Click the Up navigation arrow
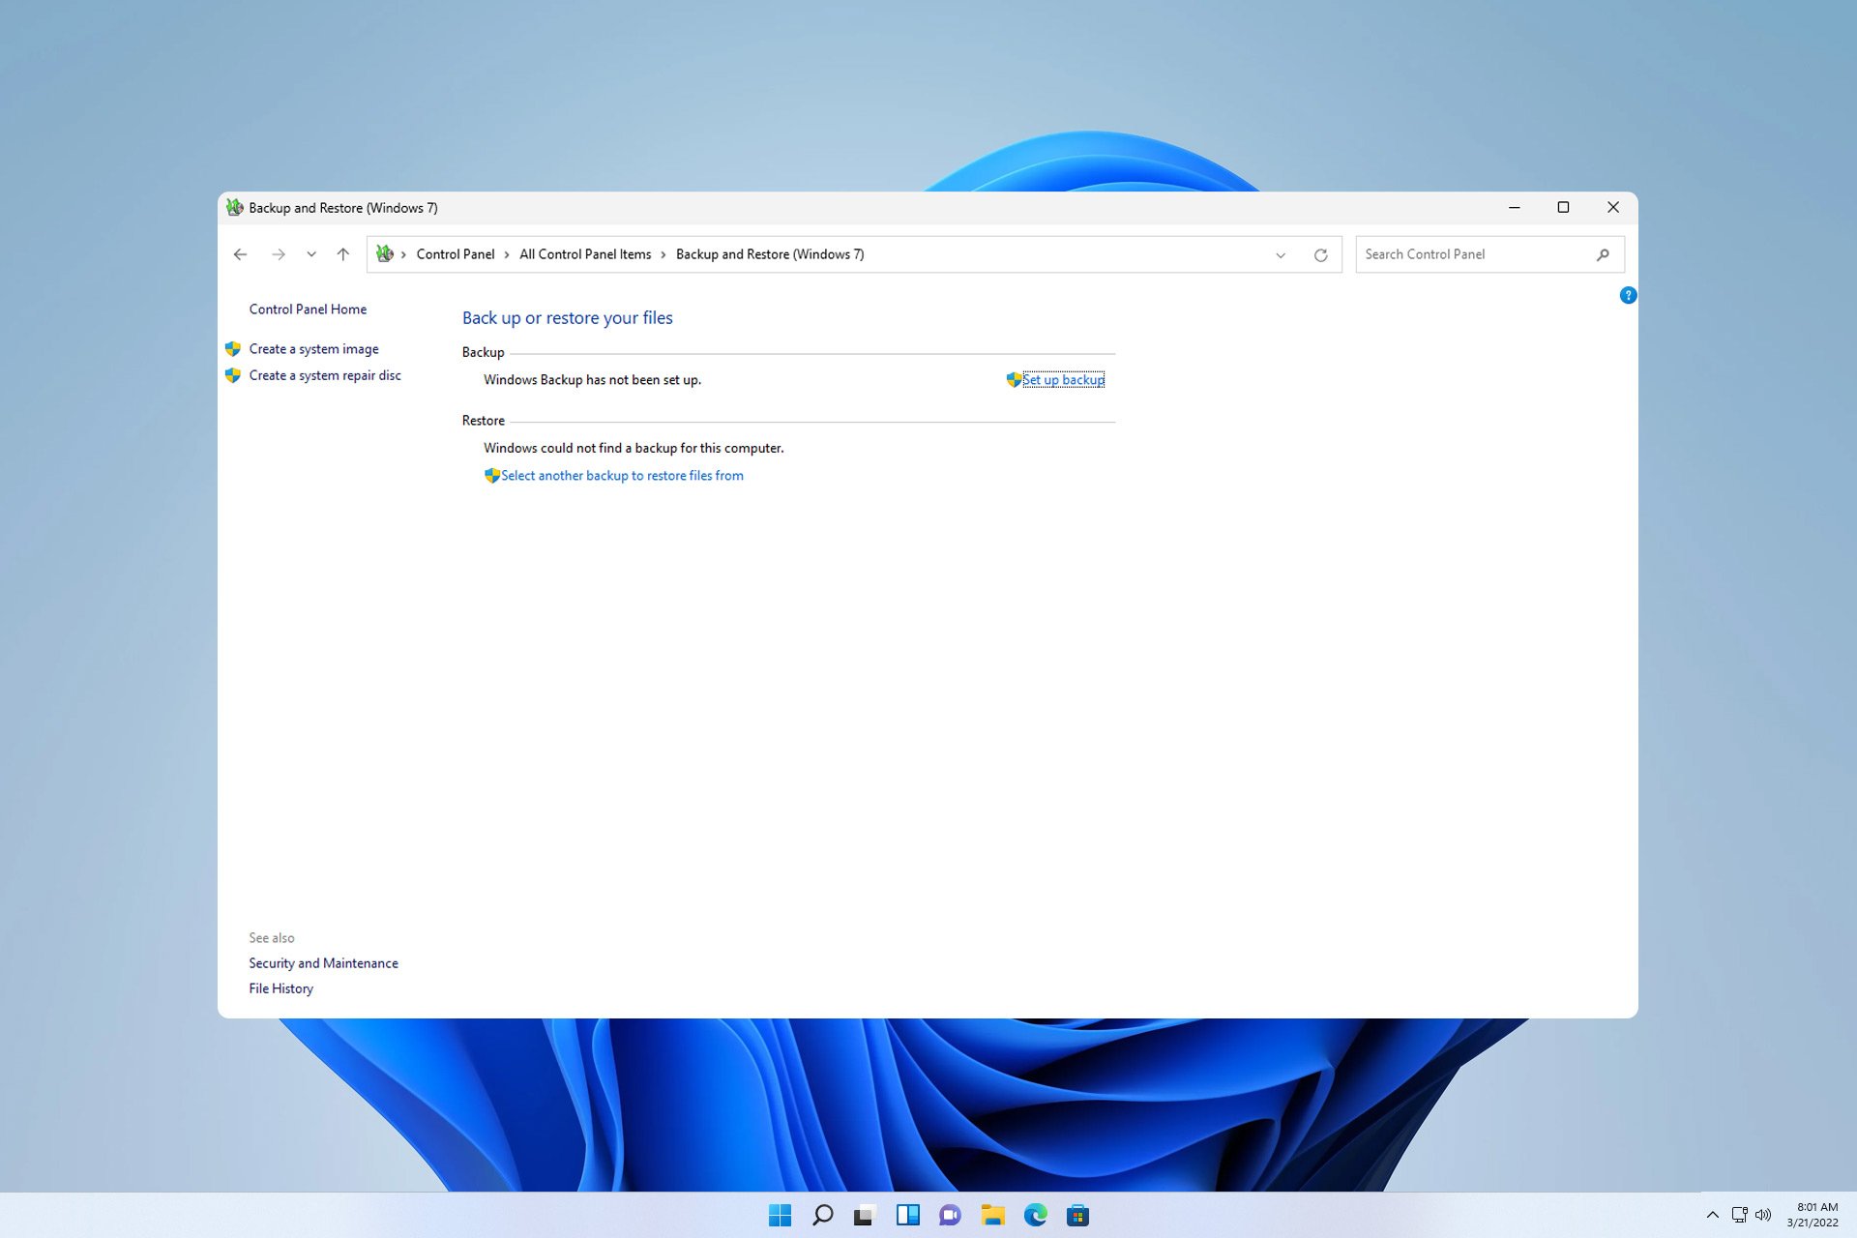The width and height of the screenshot is (1857, 1238). click(342, 253)
